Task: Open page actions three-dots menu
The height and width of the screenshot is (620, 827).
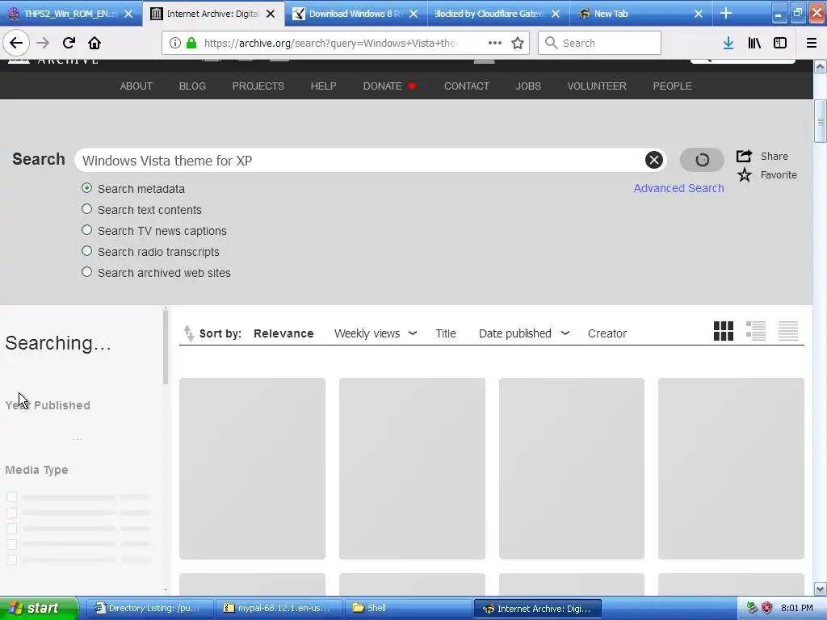Action: (495, 44)
